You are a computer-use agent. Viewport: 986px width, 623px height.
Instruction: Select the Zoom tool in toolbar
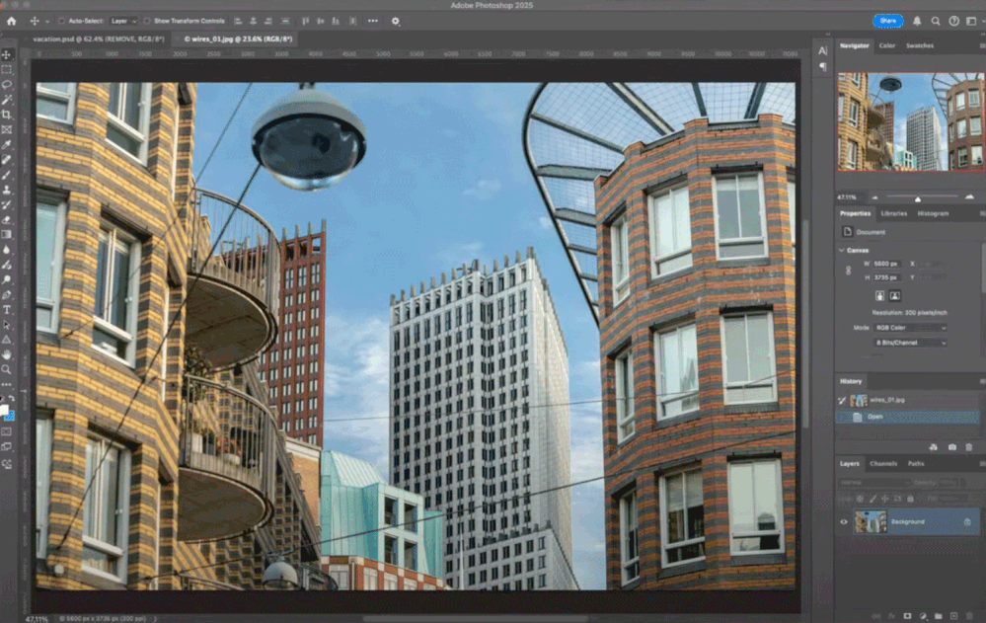point(7,369)
